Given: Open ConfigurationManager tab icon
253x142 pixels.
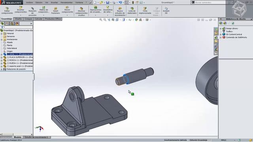Looking at the screenshot, I should pos(12,24).
